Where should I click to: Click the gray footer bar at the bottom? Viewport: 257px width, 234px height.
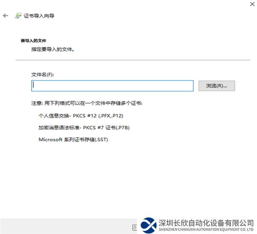[x=64, y=226]
